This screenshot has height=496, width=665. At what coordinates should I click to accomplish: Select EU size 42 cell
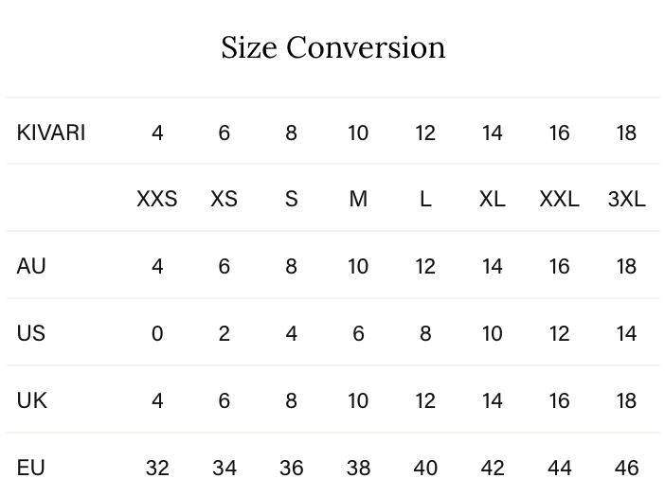(492, 468)
